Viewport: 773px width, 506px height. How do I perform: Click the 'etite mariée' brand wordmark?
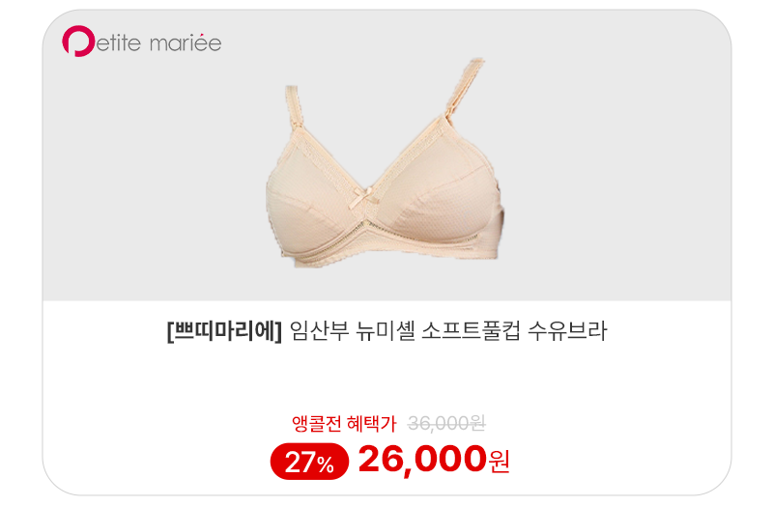coord(158,42)
